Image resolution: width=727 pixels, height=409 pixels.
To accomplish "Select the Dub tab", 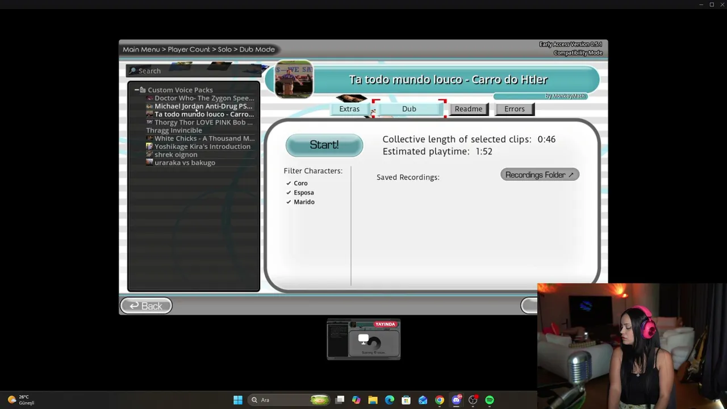I will pyautogui.click(x=409, y=109).
